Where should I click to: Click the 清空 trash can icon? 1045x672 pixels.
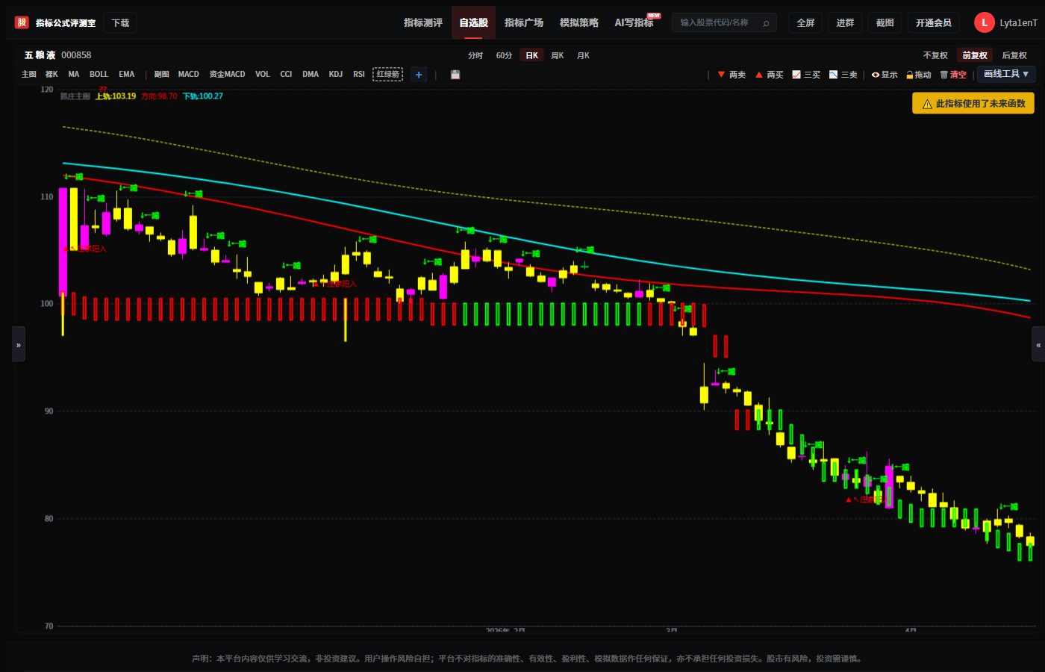click(944, 75)
